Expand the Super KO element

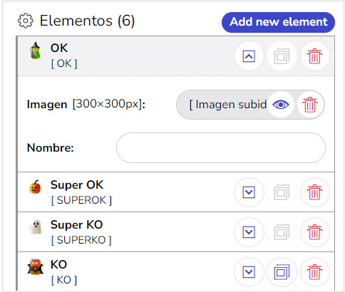[249, 232]
